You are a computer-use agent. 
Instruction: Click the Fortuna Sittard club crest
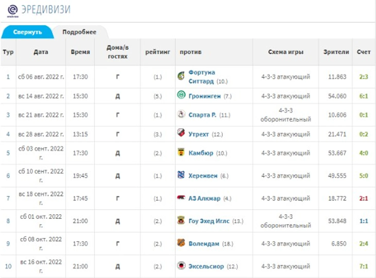pos(181,76)
